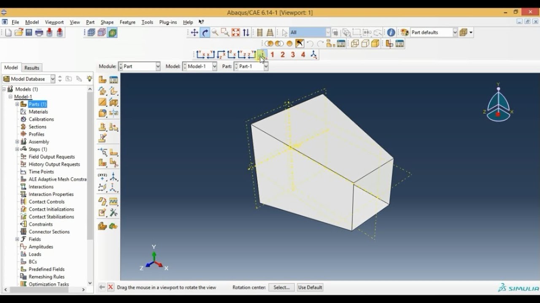Expand the Fields tree node
This screenshot has width=540, height=303.
click(x=17, y=239)
